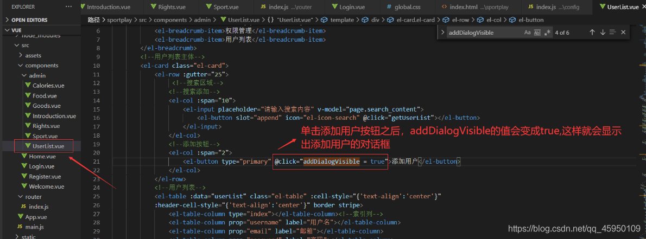
Task: Open Explorer more actions ellipsis
Action: tap(69, 7)
